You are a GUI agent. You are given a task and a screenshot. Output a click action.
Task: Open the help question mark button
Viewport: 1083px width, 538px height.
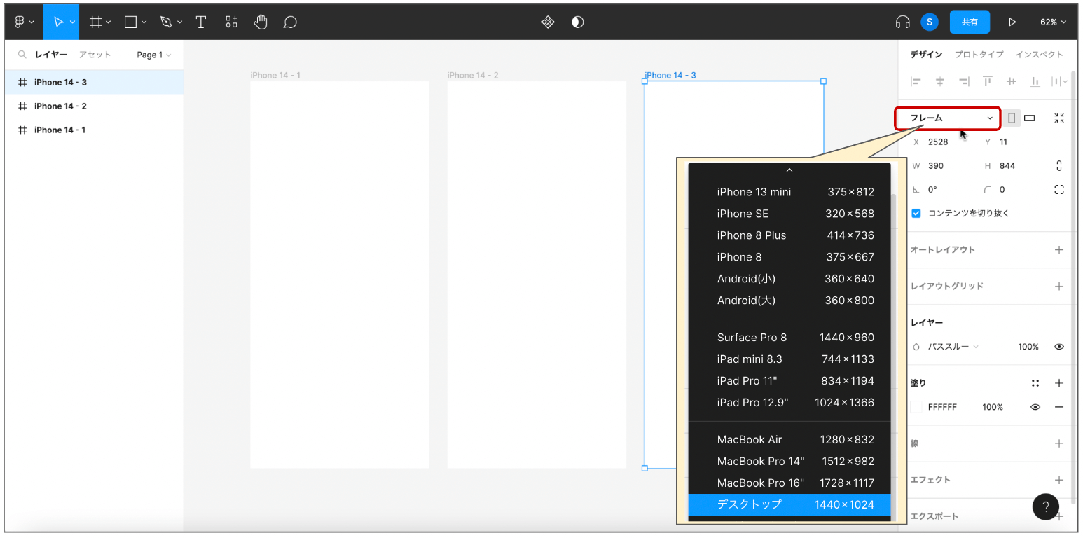click(1046, 506)
